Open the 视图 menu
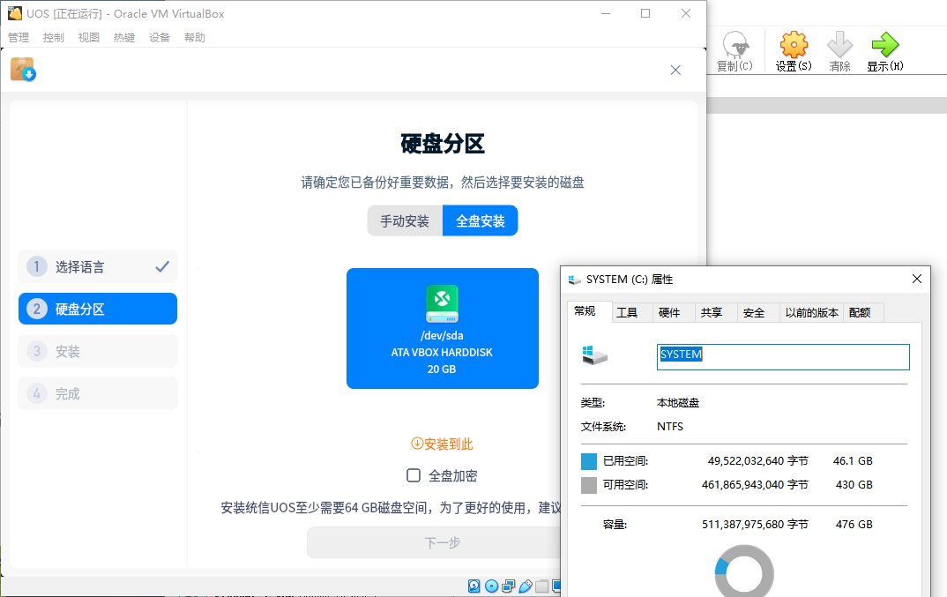947x597 pixels. pos(89,37)
